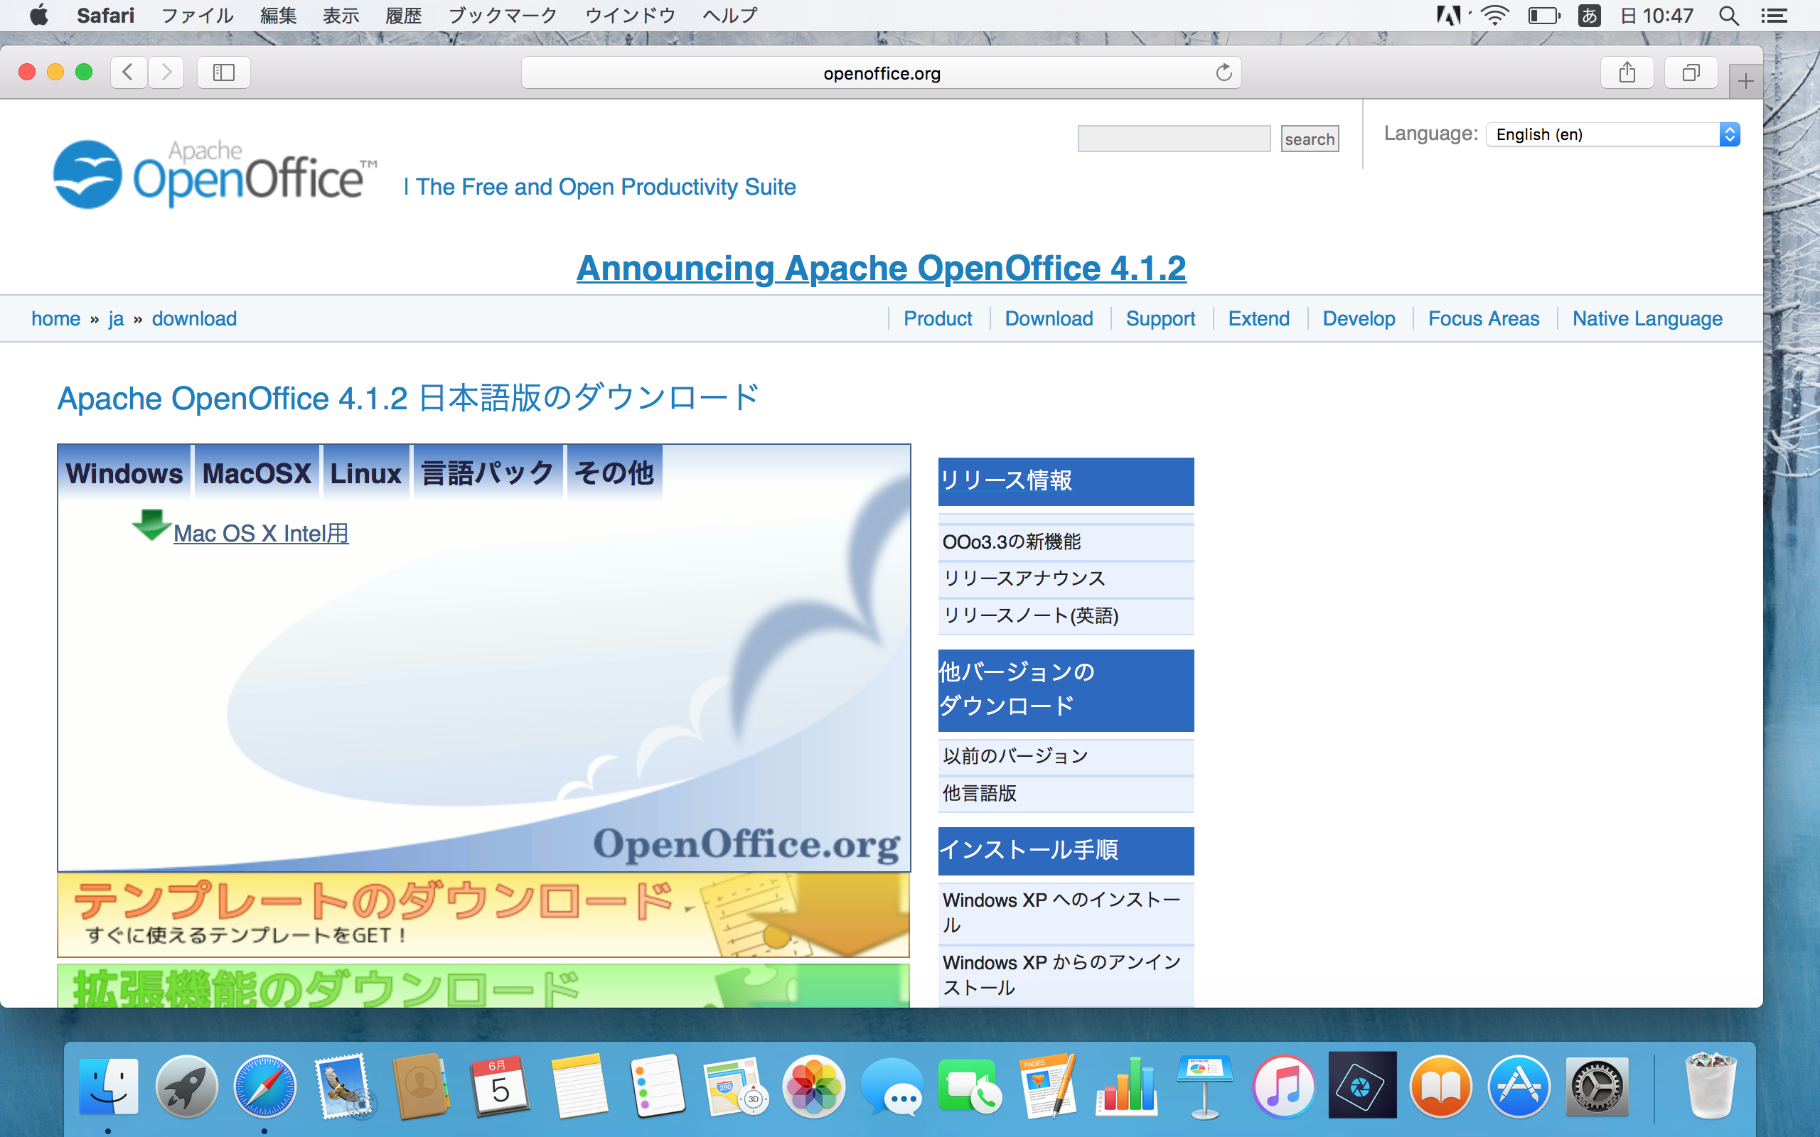This screenshot has height=1137, width=1820.
Task: Open Numbers in the Dock
Action: pyautogui.click(x=1127, y=1086)
